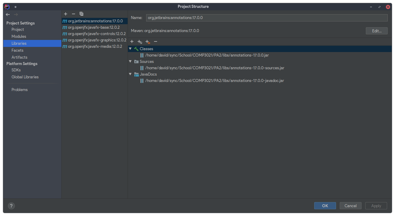Click the add root plus icon

pos(132,41)
